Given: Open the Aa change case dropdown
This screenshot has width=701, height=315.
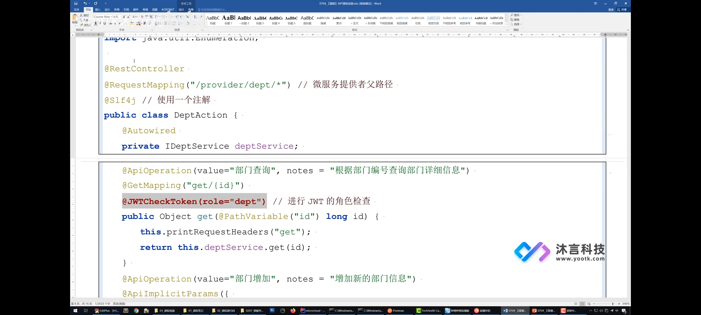Looking at the screenshot, I should click(135, 17).
